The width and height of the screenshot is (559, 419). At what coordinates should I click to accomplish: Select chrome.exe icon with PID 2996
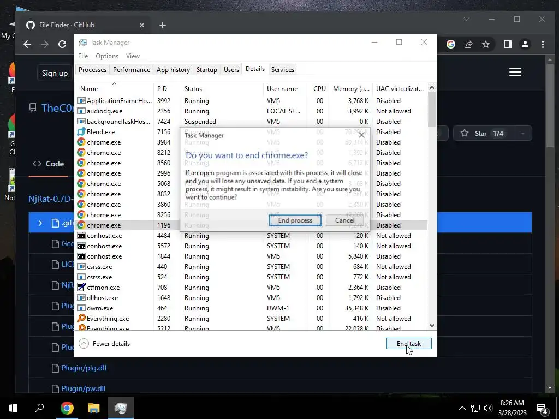(x=81, y=173)
